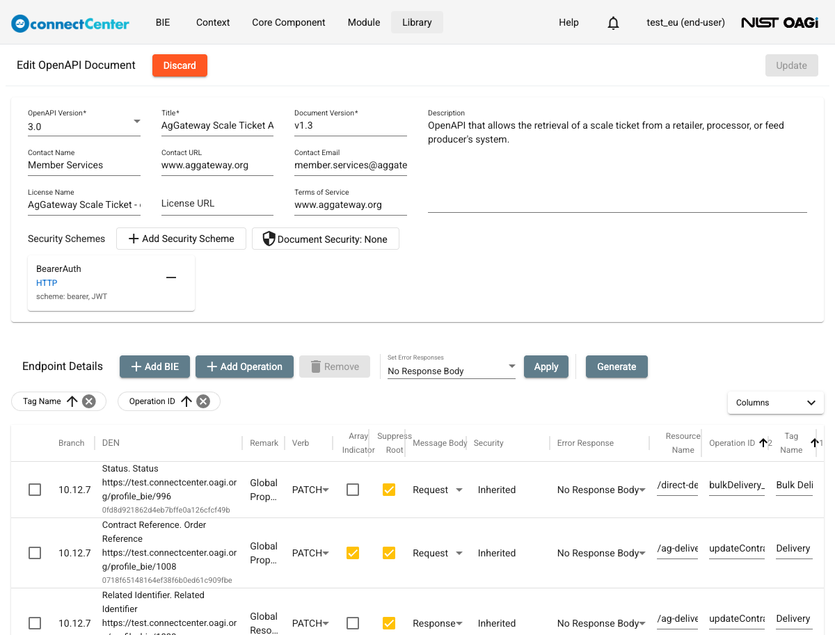Open Error Response dropdown in Status row

click(601, 490)
